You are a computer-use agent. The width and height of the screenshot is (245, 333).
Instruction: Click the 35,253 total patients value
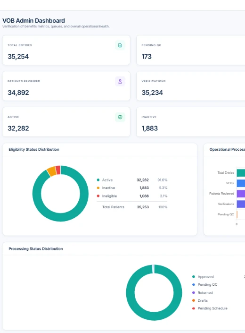143,207
